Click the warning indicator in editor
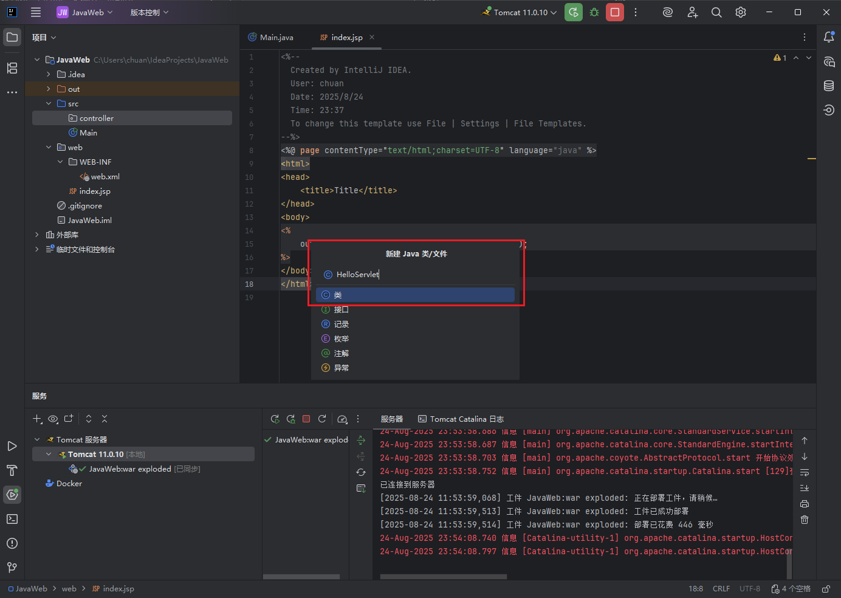The width and height of the screenshot is (841, 598). [x=780, y=58]
